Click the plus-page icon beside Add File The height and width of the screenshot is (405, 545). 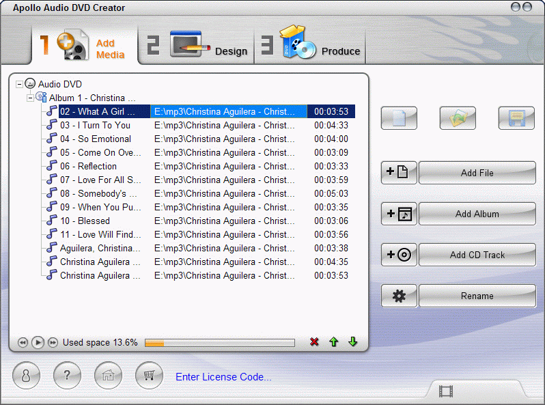pyautogui.click(x=399, y=172)
